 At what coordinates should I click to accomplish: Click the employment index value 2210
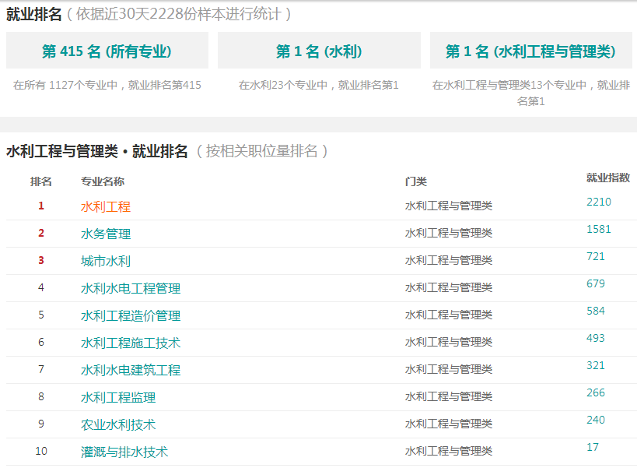[599, 202]
